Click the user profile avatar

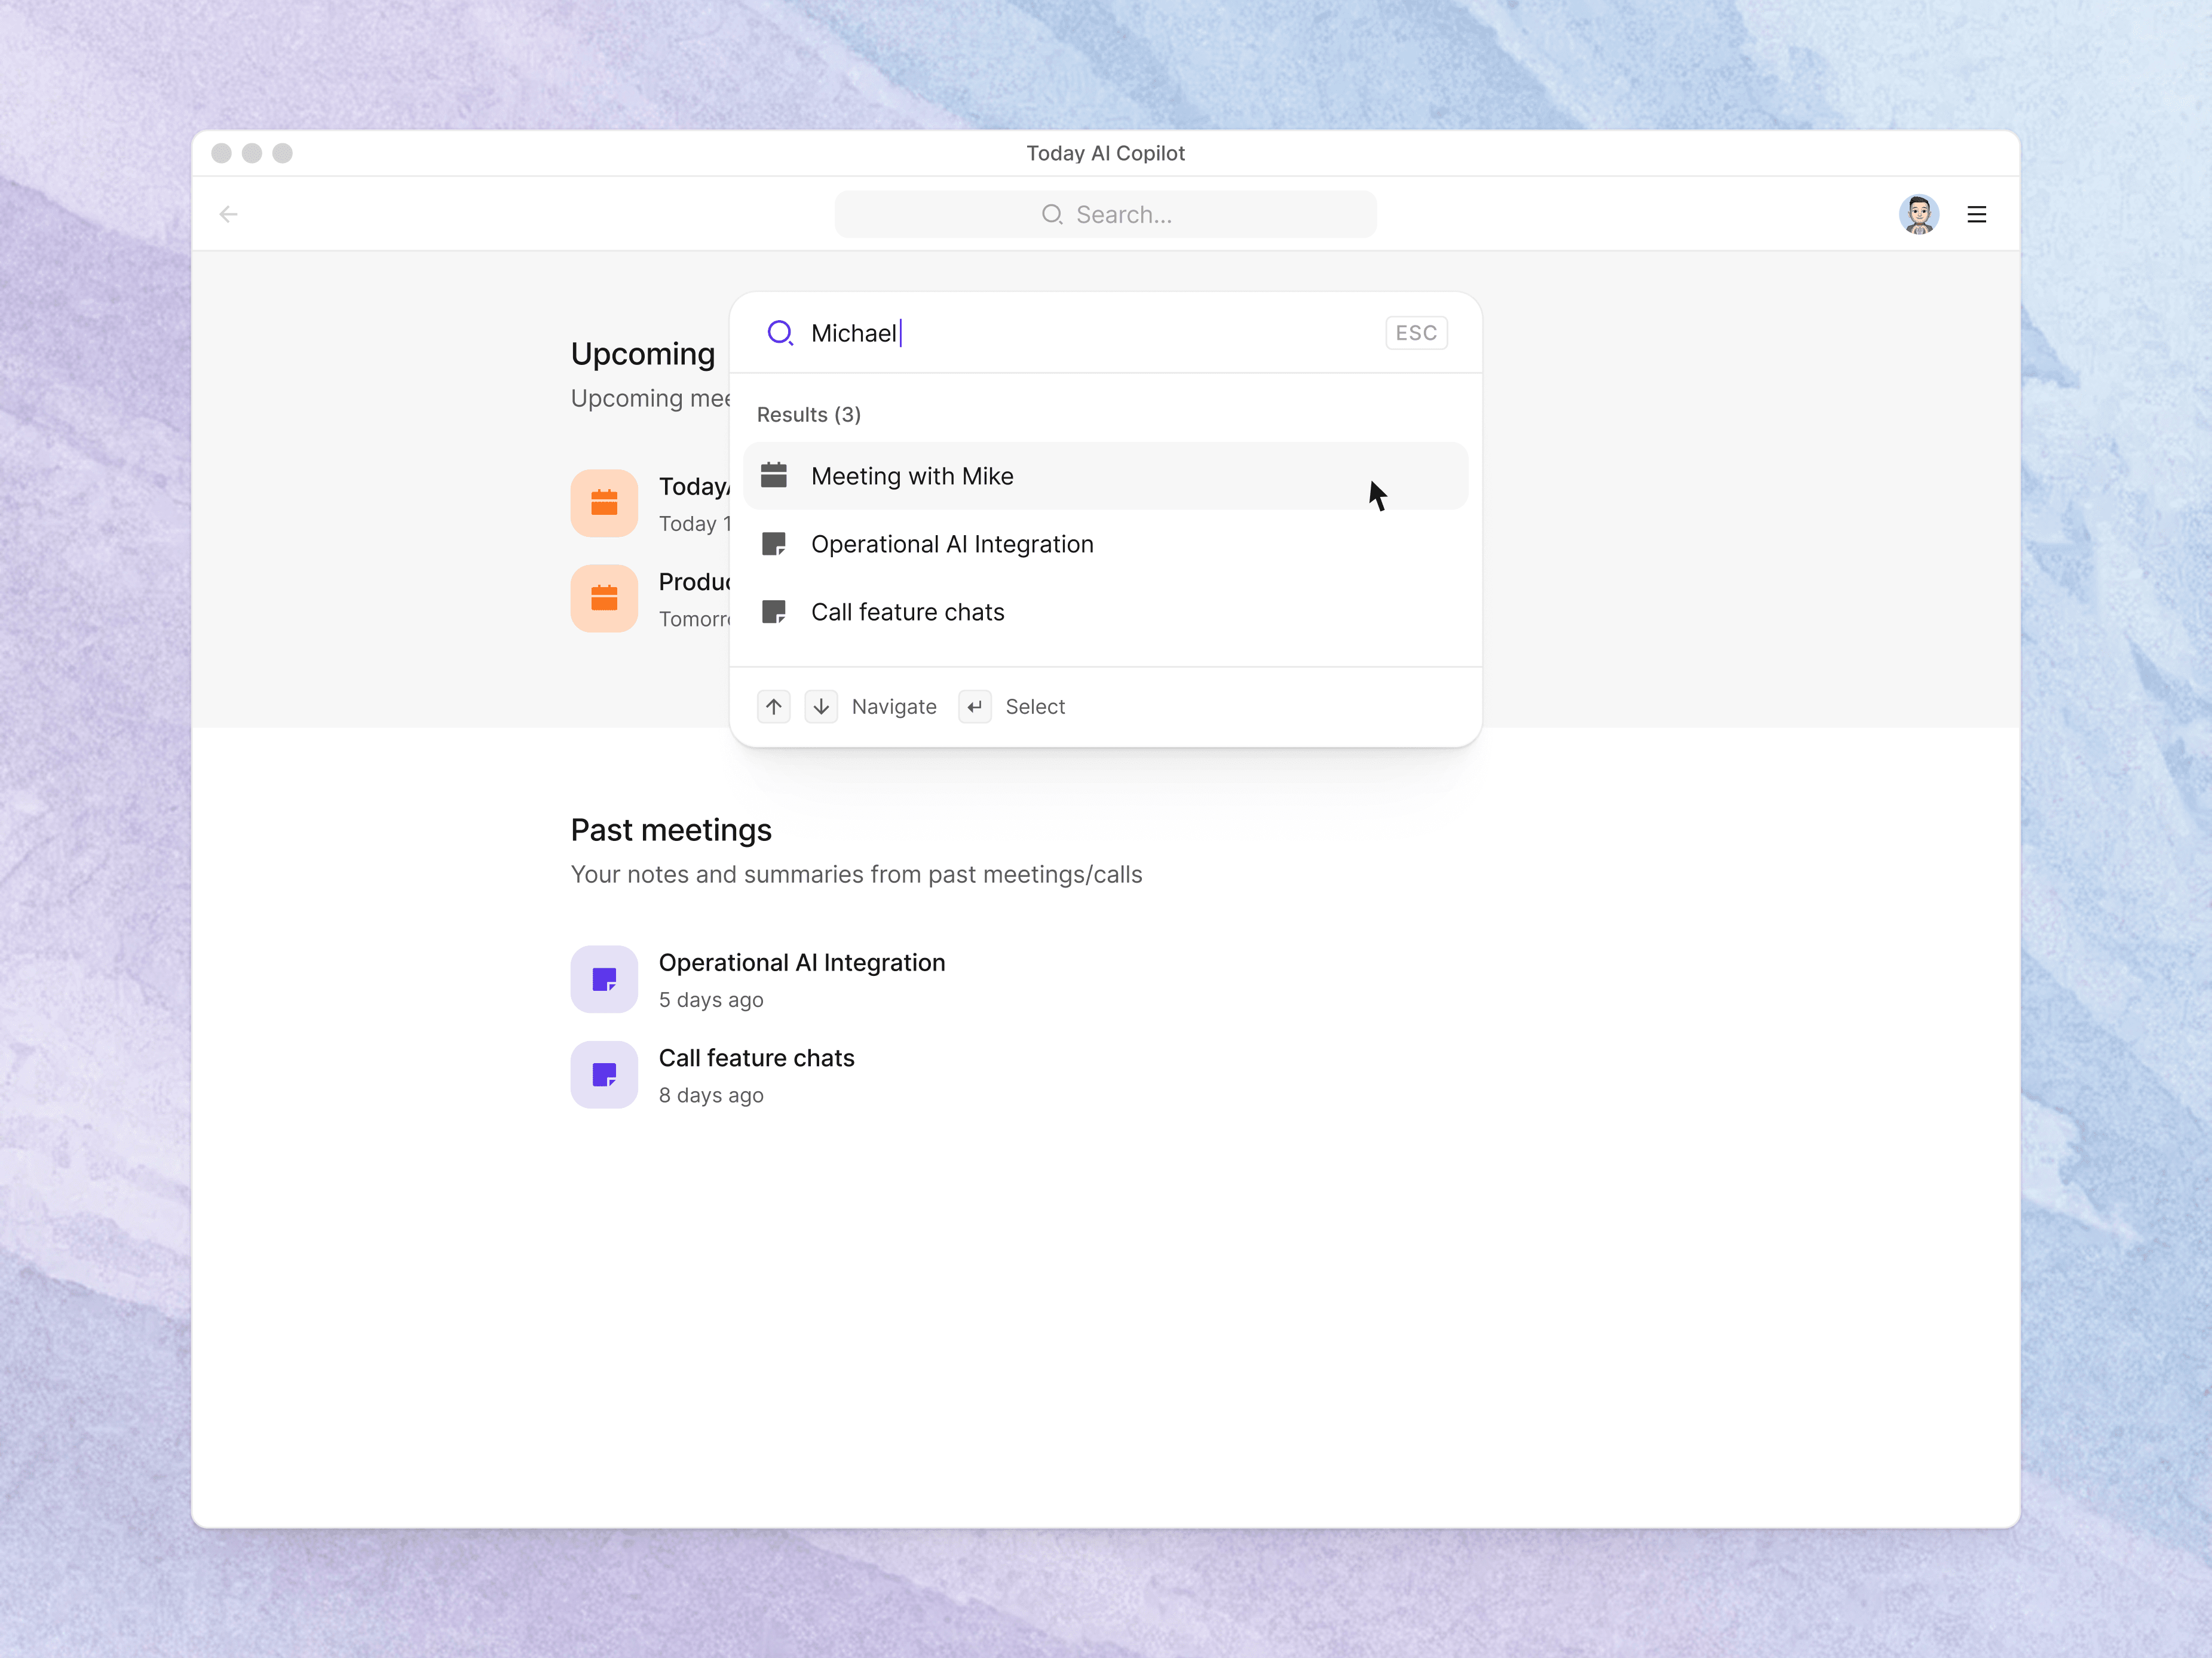tap(1918, 214)
